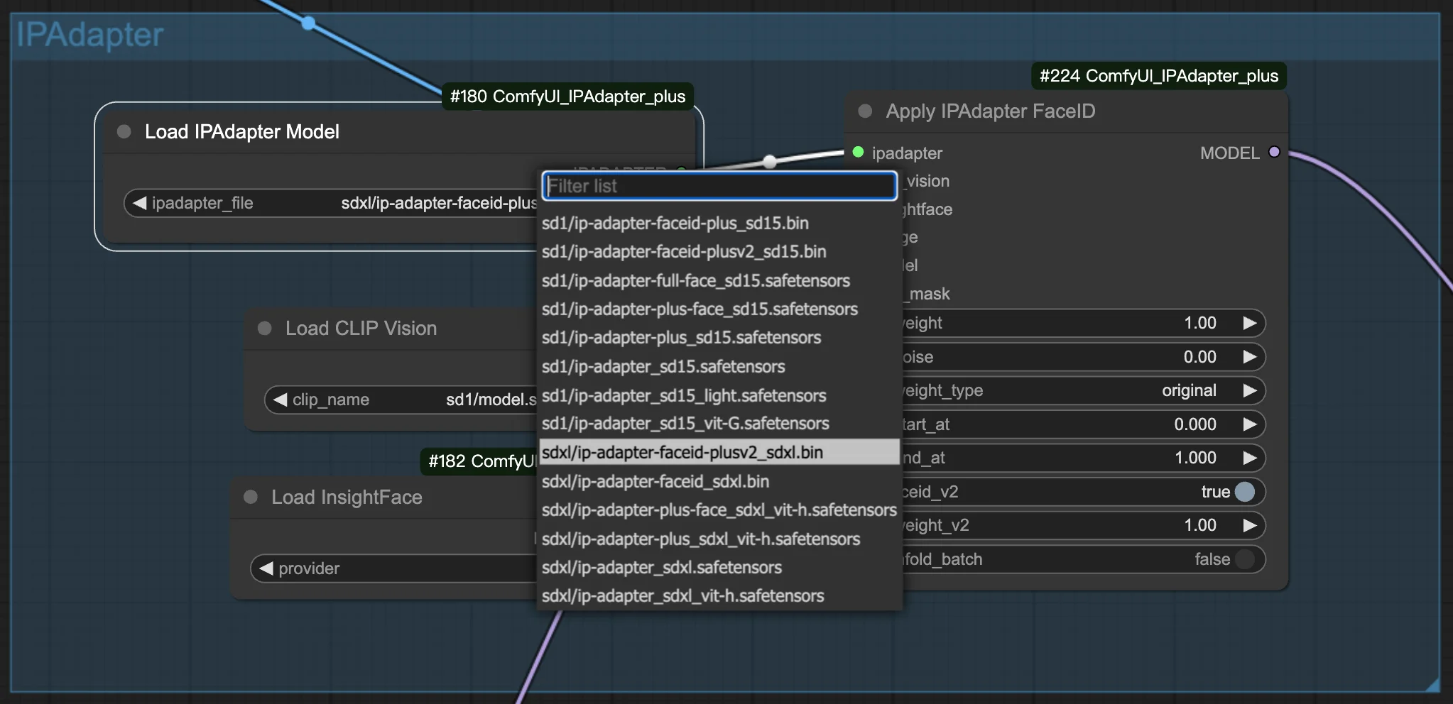The width and height of the screenshot is (1453, 704).
Task: Click the previous arrow on provider
Action: click(x=266, y=568)
